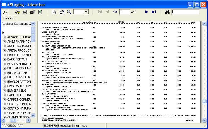Maximize the A/R Aging window

pyautogui.click(x=197, y=5)
